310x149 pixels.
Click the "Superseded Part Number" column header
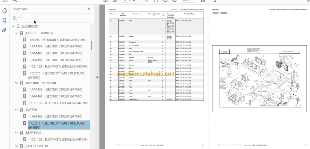click(171, 16)
